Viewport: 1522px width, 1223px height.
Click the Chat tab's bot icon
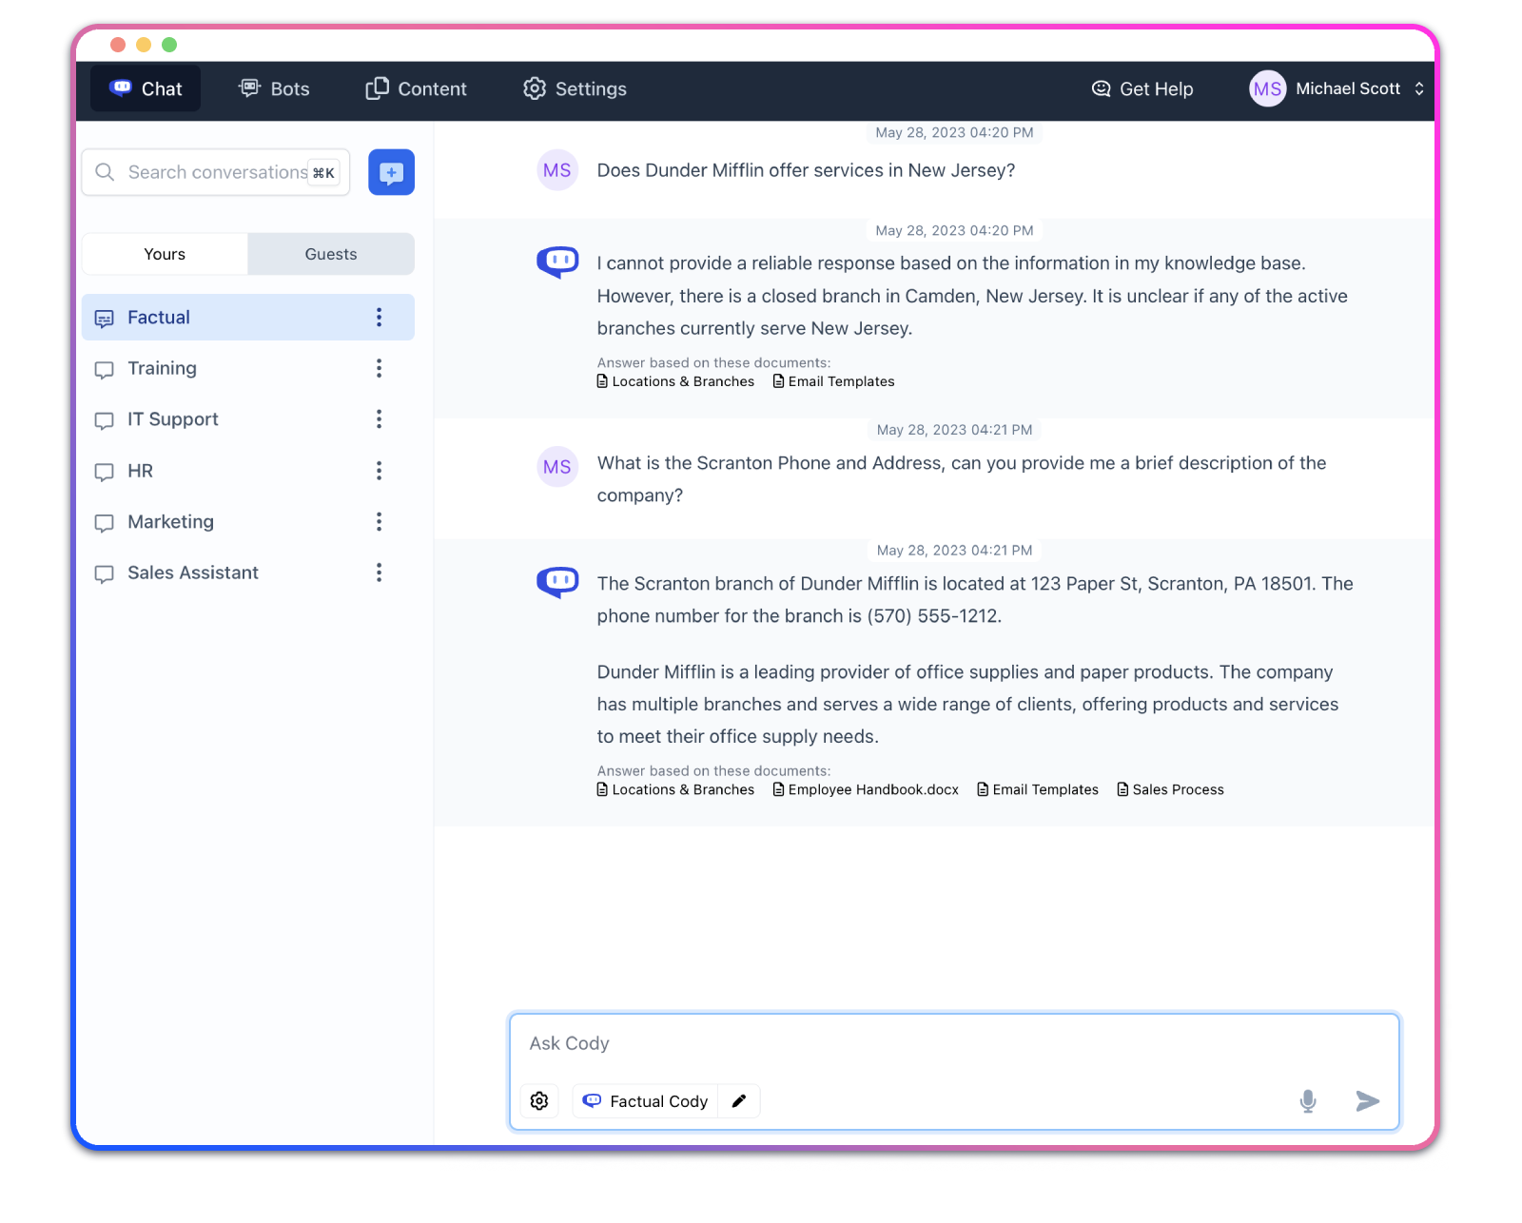tap(121, 87)
